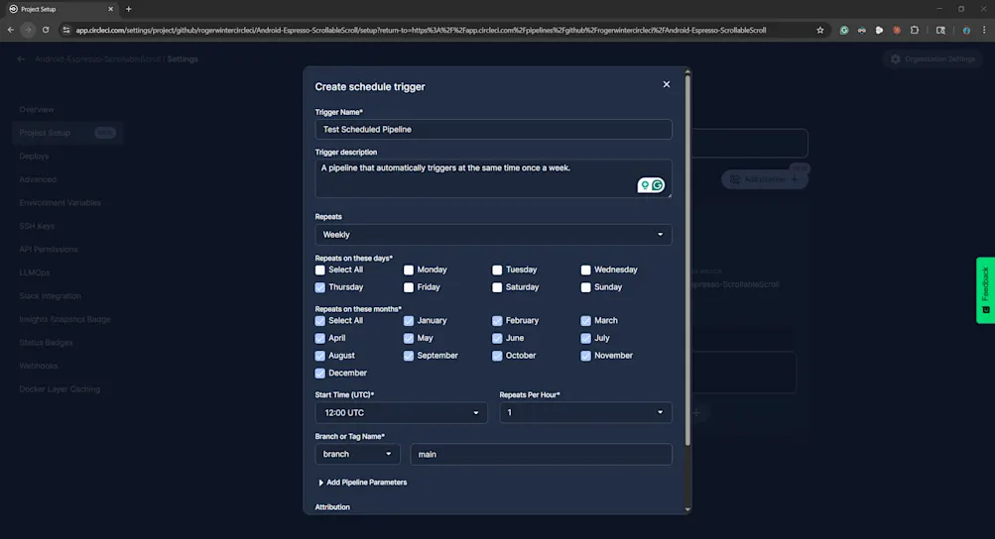Check the Friday checkbox
This screenshot has width=995, height=539.
(x=409, y=287)
